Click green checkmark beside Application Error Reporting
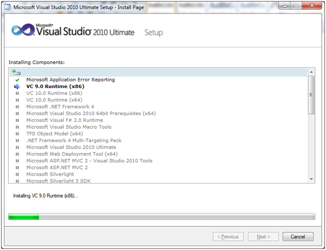The width and height of the screenshot is (326, 250). pos(17,80)
